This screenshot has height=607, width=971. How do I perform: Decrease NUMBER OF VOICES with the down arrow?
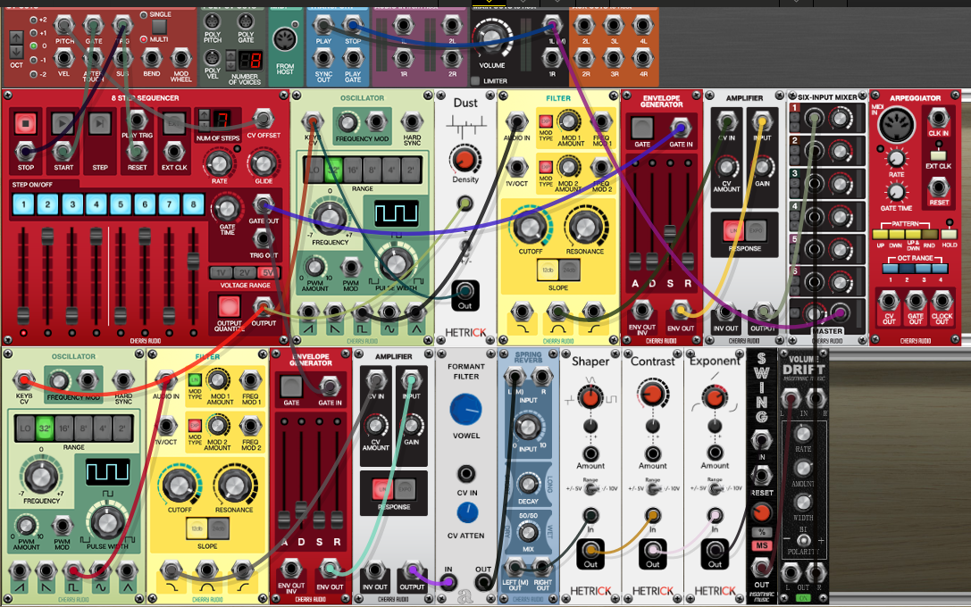click(x=231, y=65)
